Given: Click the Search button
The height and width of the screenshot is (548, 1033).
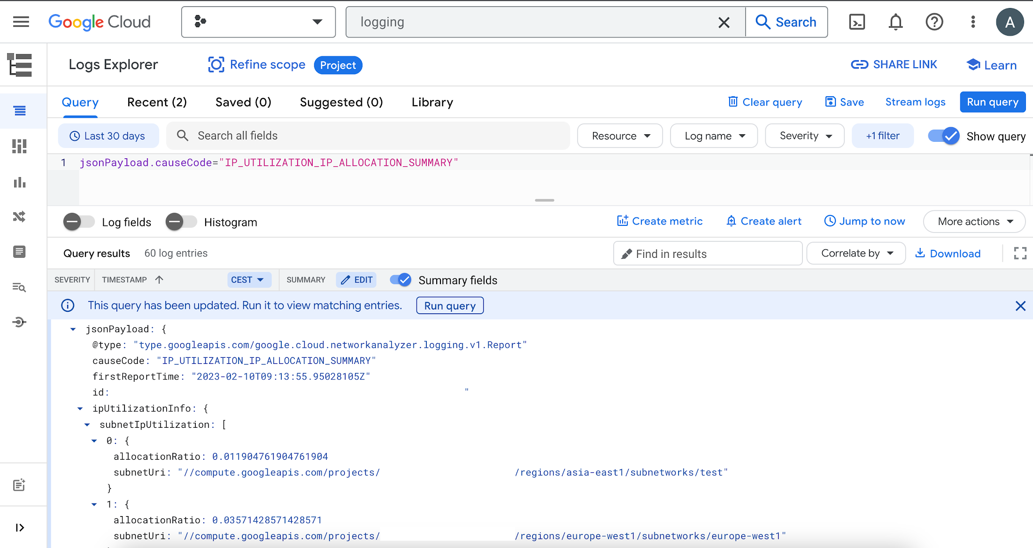Looking at the screenshot, I should point(786,22).
